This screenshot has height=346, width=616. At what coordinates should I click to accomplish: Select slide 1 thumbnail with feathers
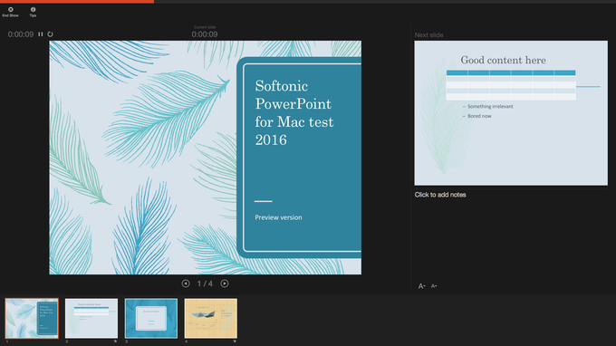coord(32,319)
